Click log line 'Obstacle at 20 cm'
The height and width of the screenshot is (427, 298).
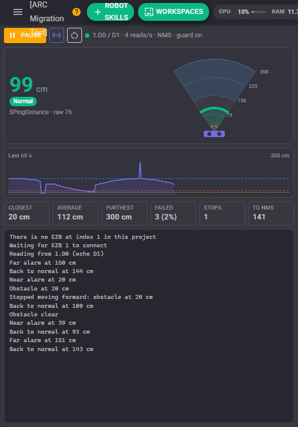(39, 288)
